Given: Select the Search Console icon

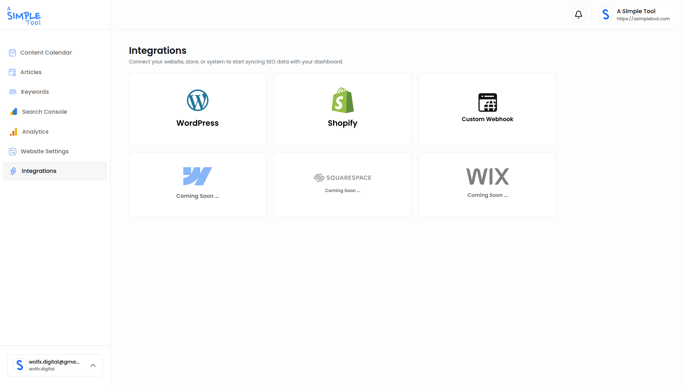Looking at the screenshot, I should 12,112.
